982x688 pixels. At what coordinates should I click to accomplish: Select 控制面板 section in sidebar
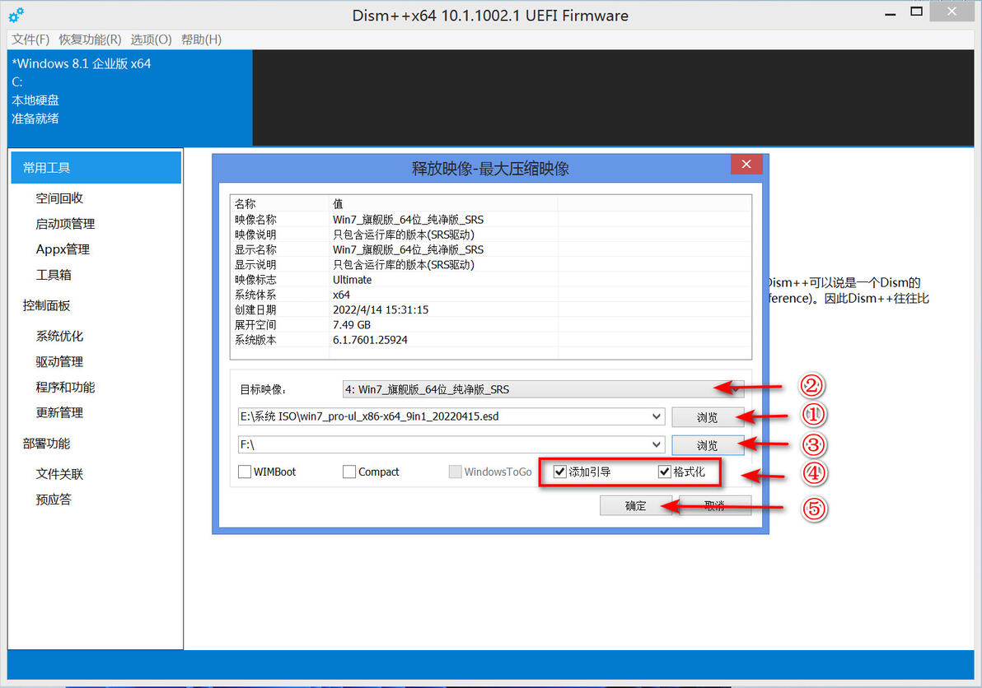coord(46,305)
